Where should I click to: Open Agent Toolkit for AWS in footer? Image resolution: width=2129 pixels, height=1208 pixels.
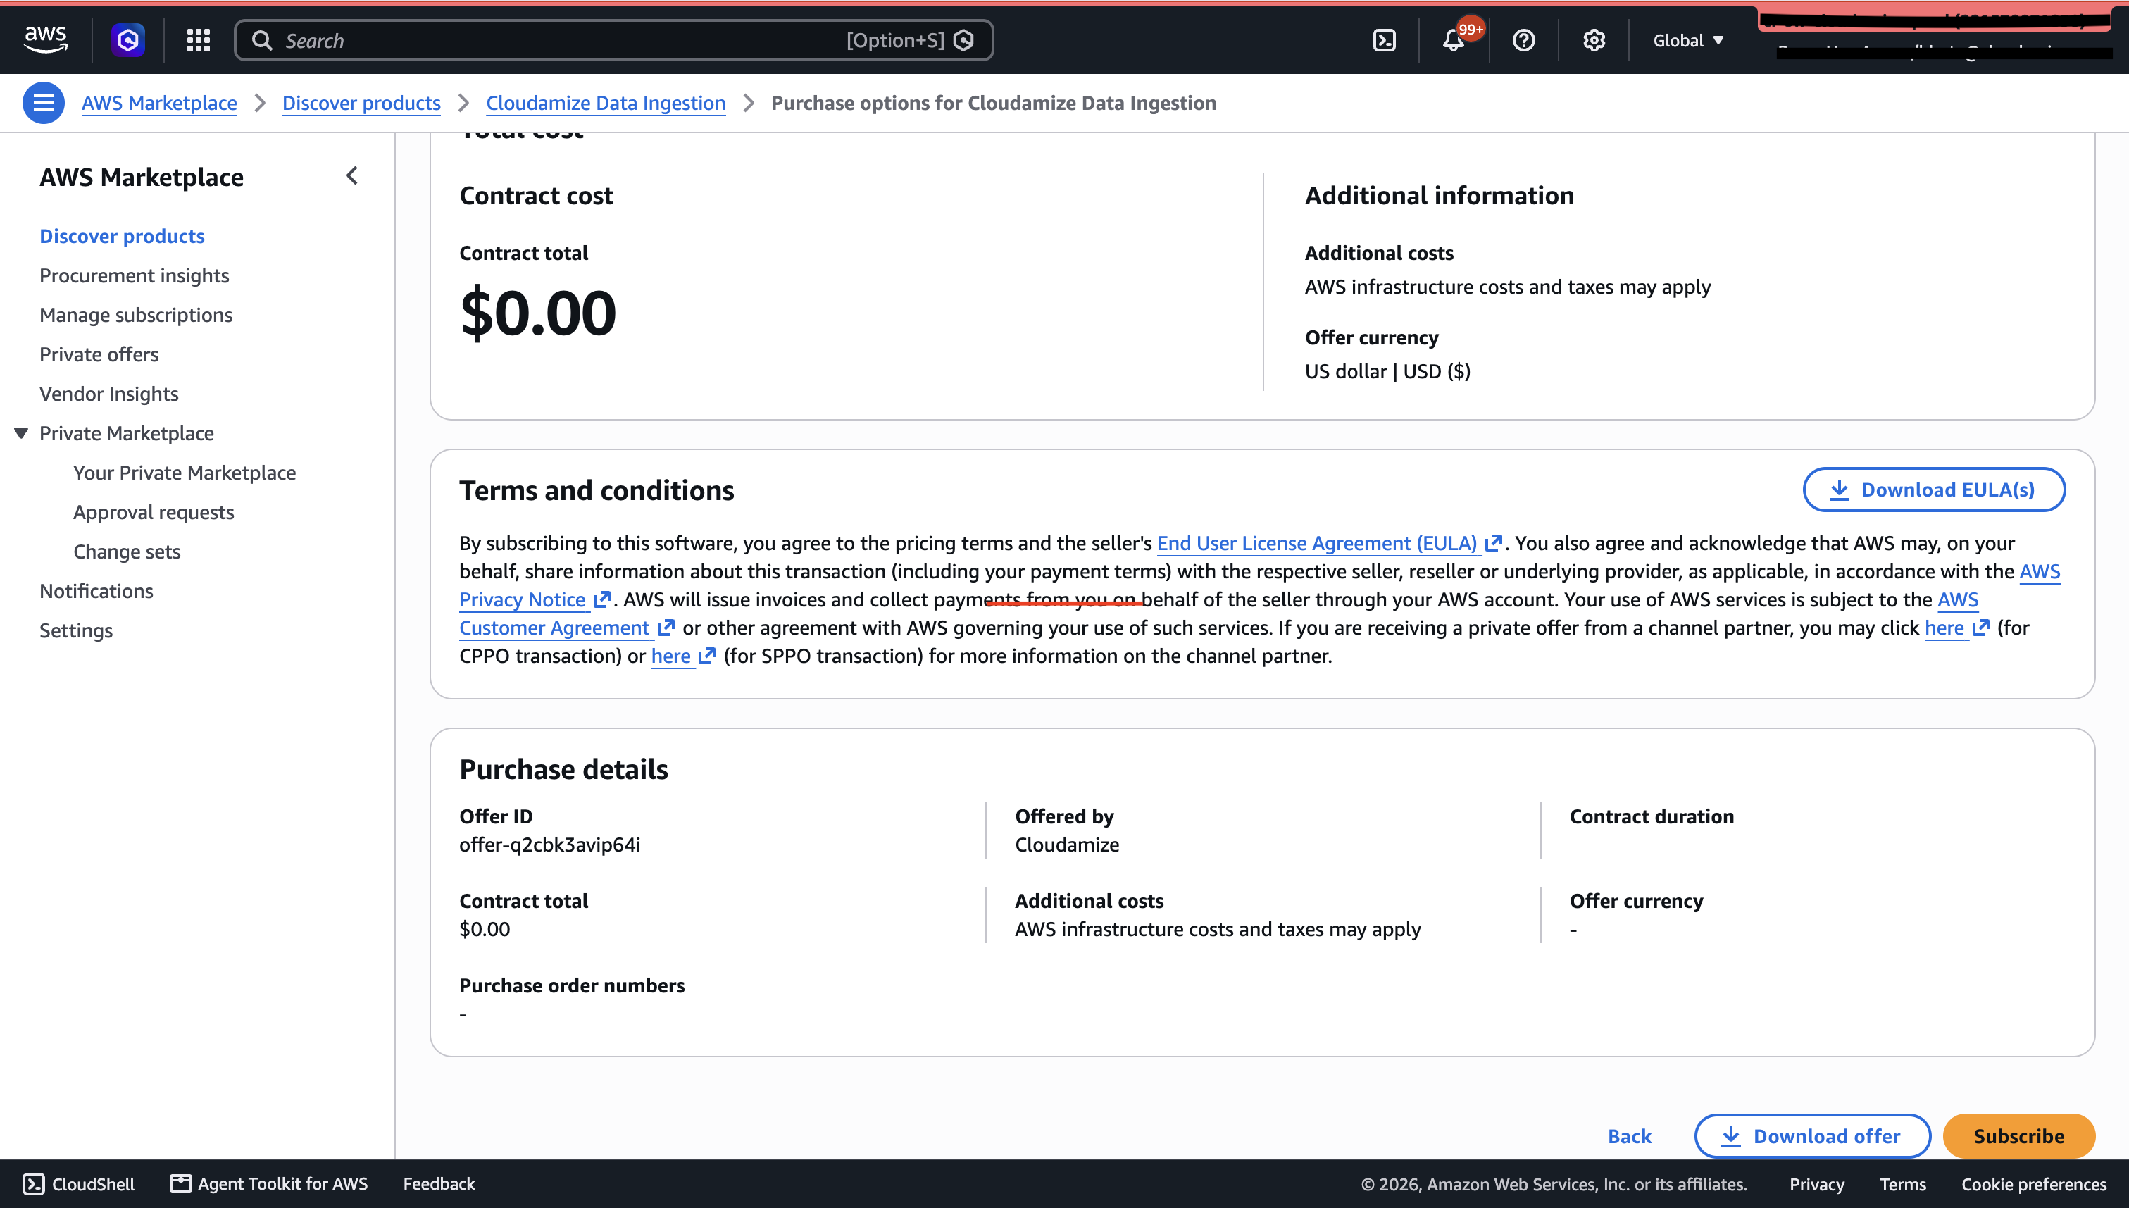269,1184
